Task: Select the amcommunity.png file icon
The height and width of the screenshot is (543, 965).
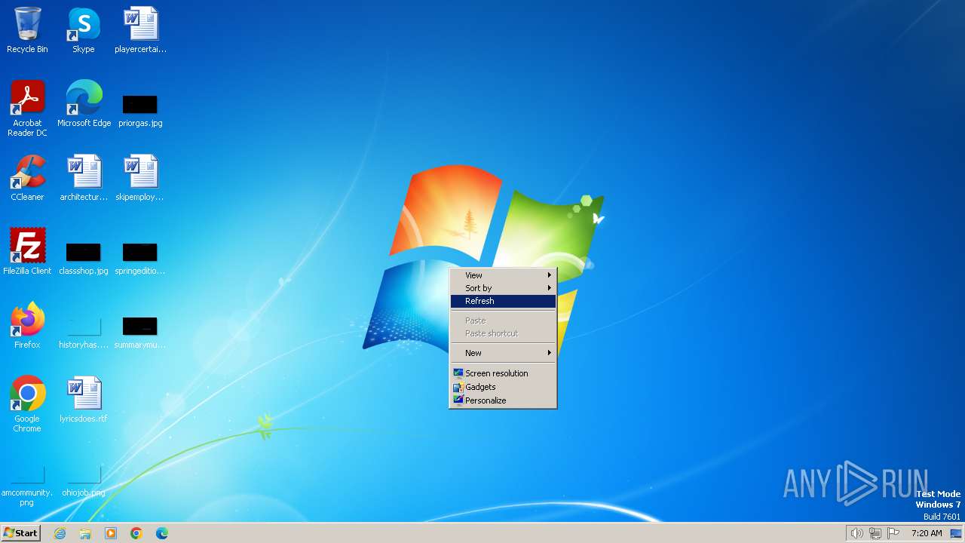Action: tap(27, 486)
